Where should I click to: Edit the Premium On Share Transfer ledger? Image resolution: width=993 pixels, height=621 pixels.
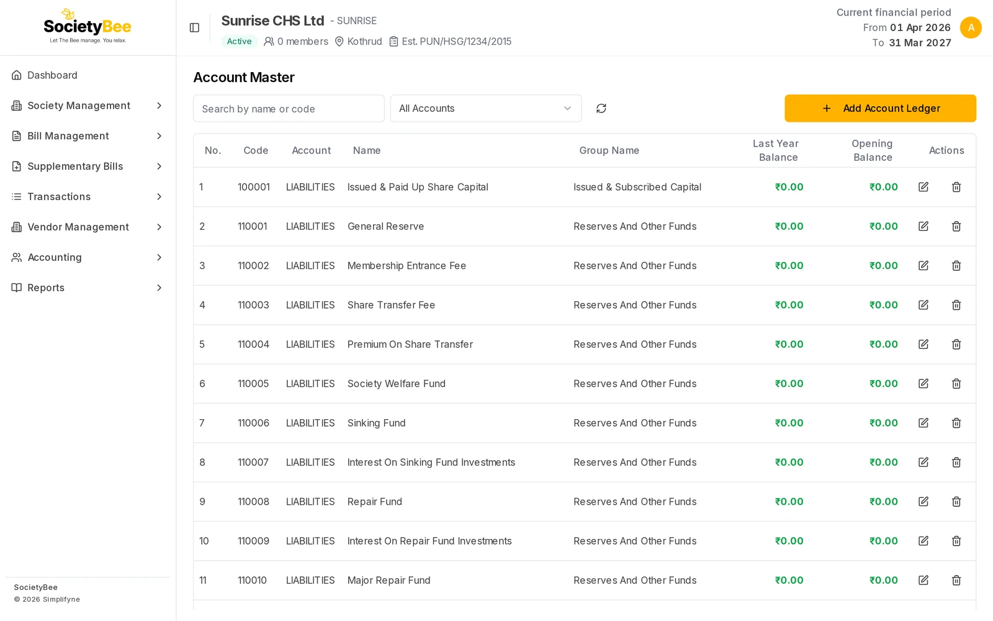[923, 344]
